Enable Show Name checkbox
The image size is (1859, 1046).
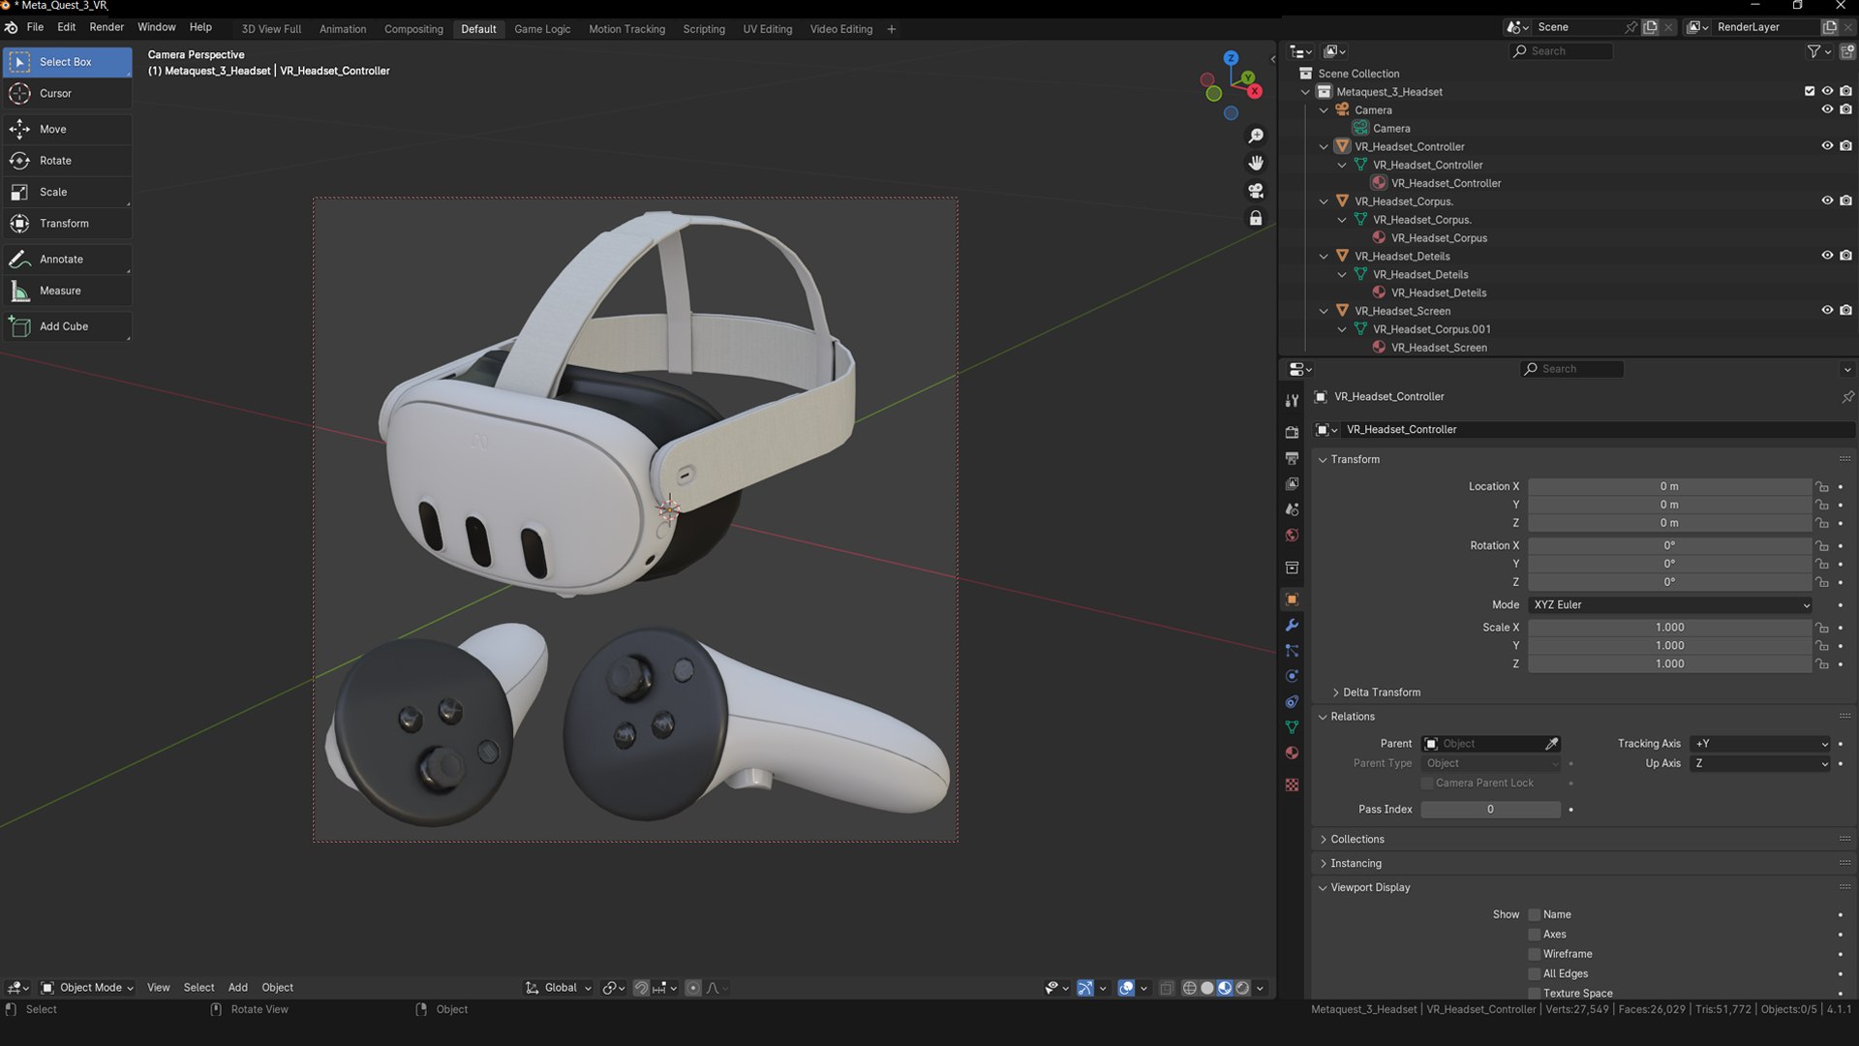point(1535,914)
